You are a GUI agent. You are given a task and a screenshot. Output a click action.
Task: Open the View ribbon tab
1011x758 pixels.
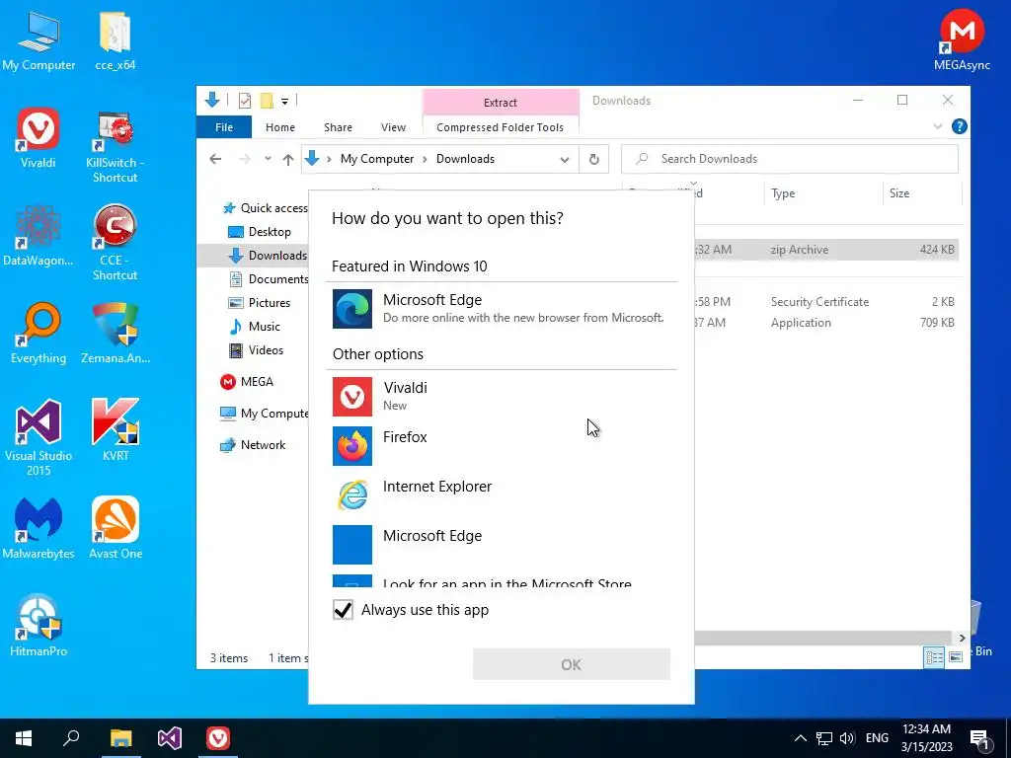click(x=393, y=127)
